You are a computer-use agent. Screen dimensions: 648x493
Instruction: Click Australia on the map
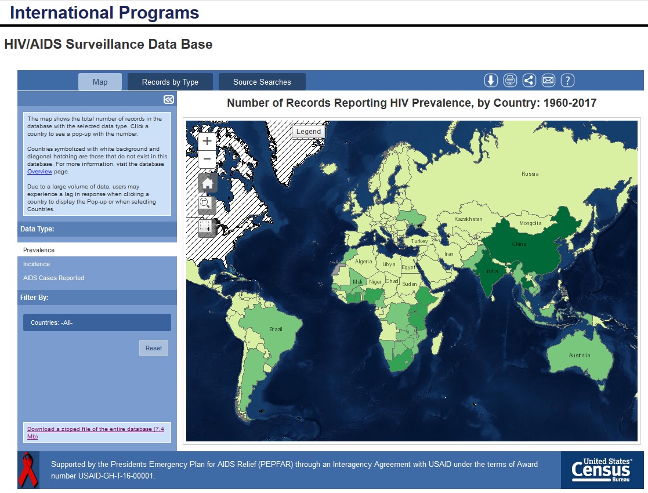580,356
